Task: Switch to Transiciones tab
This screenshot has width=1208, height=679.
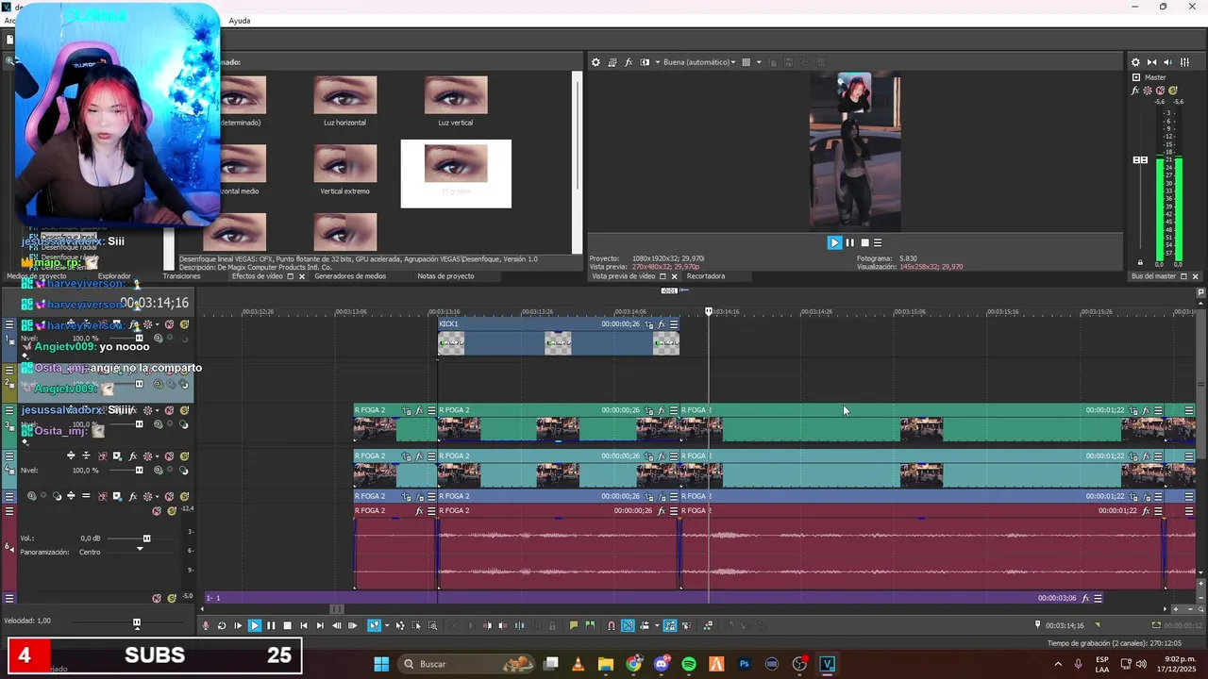Action: (x=181, y=276)
